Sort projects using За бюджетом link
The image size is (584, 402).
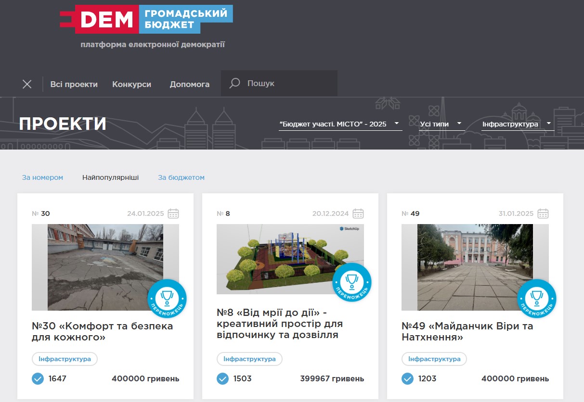[181, 177]
